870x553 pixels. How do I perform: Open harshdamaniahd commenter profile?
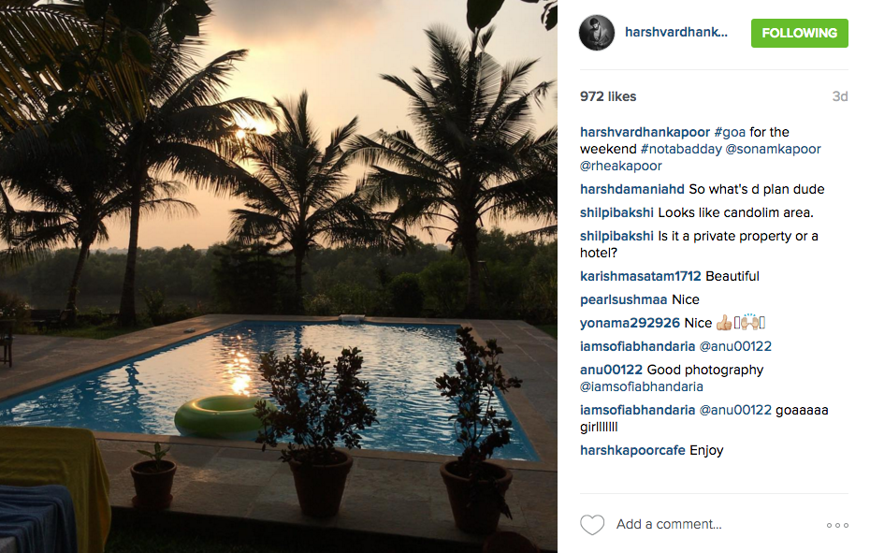pyautogui.click(x=632, y=189)
